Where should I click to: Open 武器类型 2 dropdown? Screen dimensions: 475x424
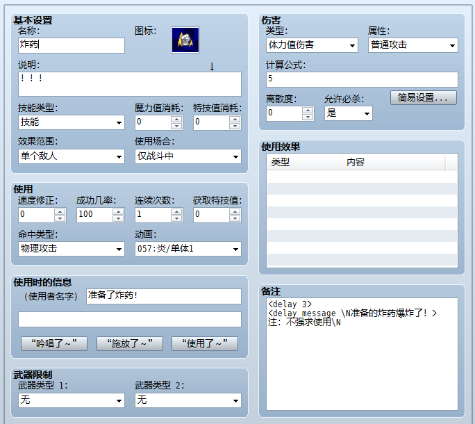click(x=188, y=400)
